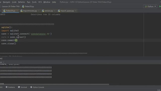Click the green Run button
Image resolution: width=161 pixels, height=91 pixels.
(160, 7)
